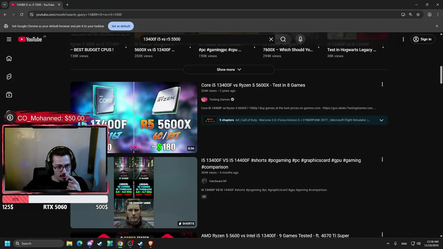The width and height of the screenshot is (443, 249).
Task: Open the 5600X vs i5 12400F shelf video
Action: (154, 50)
